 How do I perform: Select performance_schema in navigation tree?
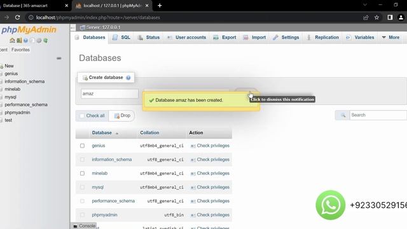pos(26,104)
